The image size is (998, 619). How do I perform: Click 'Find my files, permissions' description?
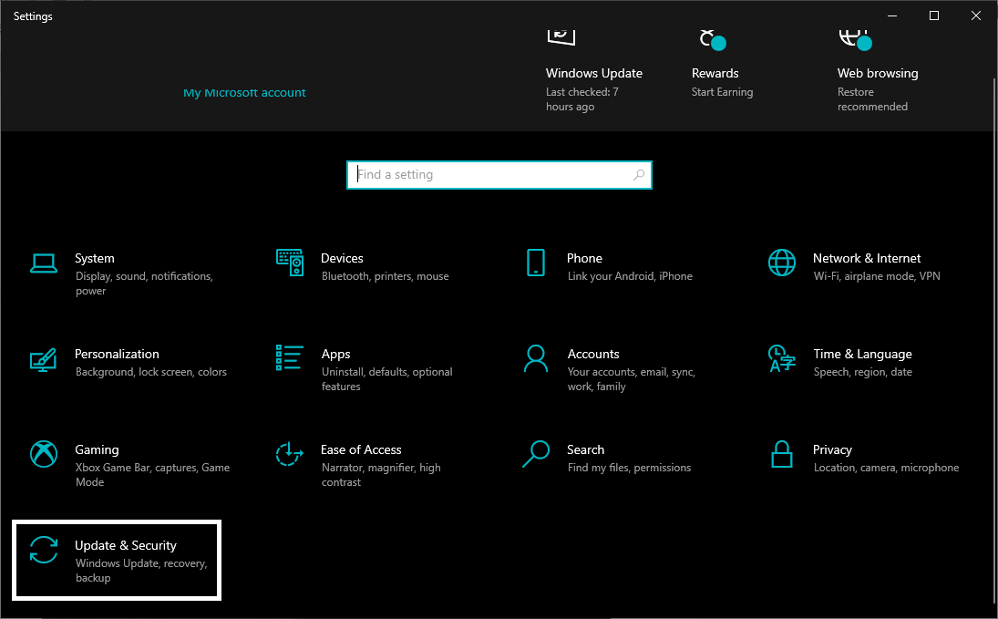click(x=629, y=468)
